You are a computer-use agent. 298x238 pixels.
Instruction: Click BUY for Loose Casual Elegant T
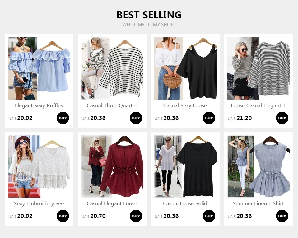coord(282,118)
